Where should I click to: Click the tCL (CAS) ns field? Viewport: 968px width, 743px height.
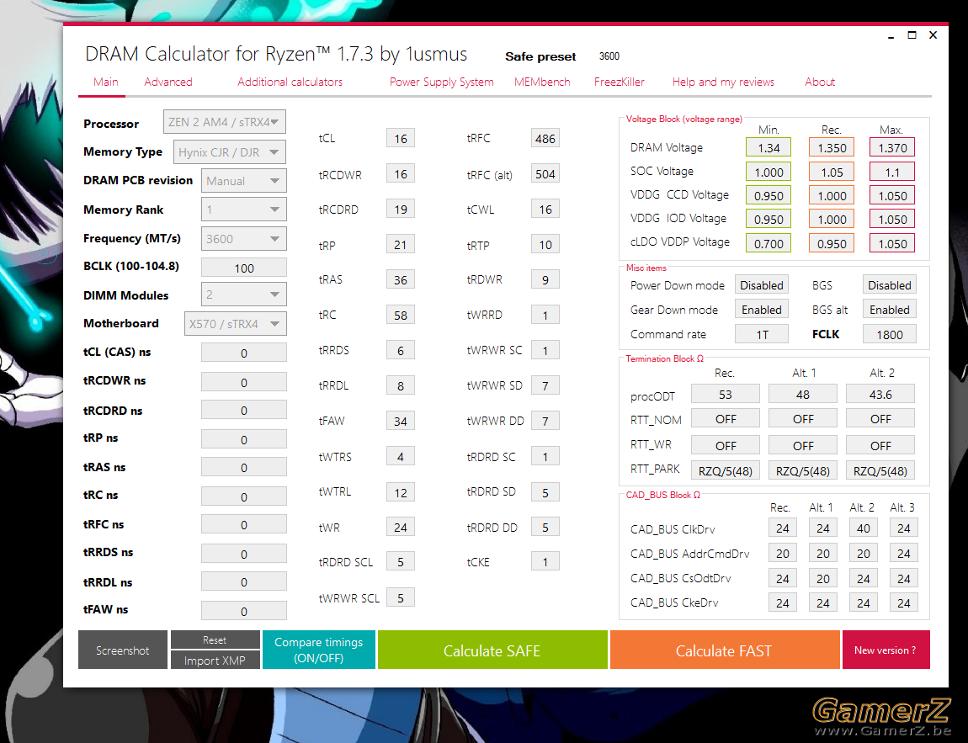(244, 353)
